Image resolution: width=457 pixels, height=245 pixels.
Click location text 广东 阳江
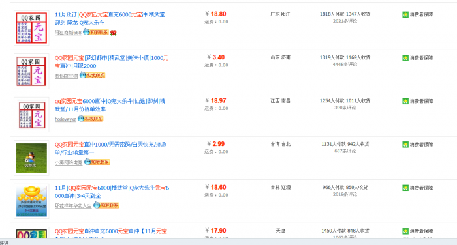pos(280,14)
